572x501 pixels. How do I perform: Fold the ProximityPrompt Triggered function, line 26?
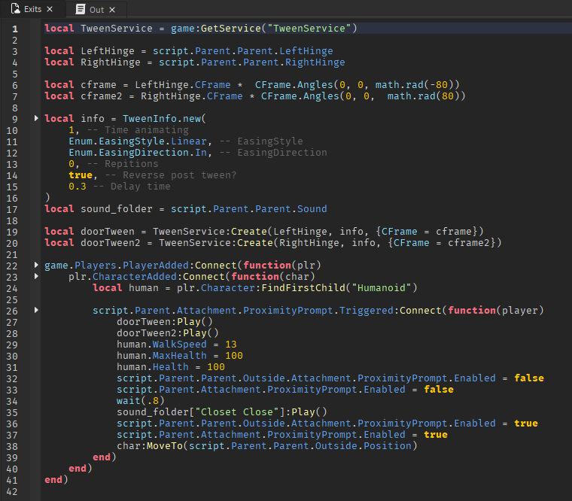coord(36,311)
